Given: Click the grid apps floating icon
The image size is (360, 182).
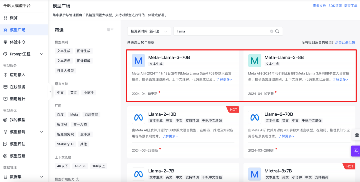Looking at the screenshot, I should click(x=357, y=135).
